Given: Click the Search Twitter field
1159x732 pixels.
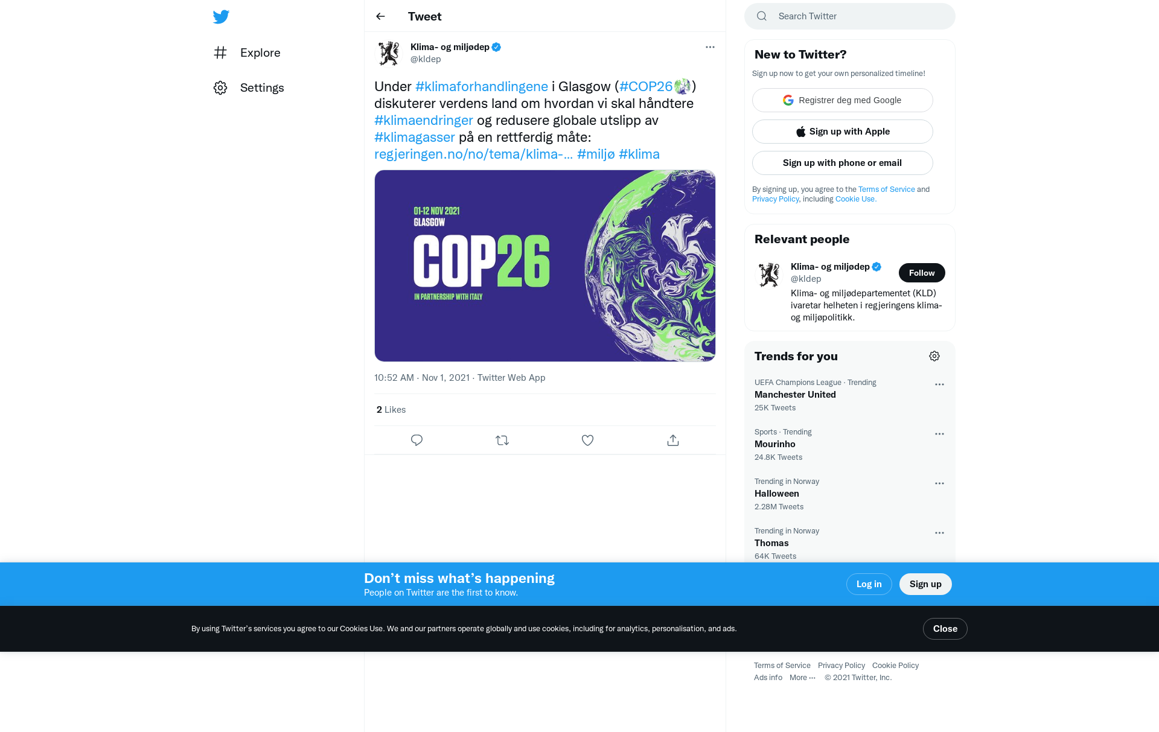Looking at the screenshot, I should click(857, 16).
